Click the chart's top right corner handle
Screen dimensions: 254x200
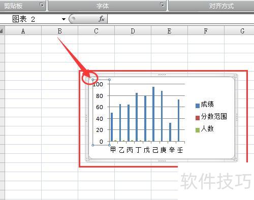click(236, 76)
